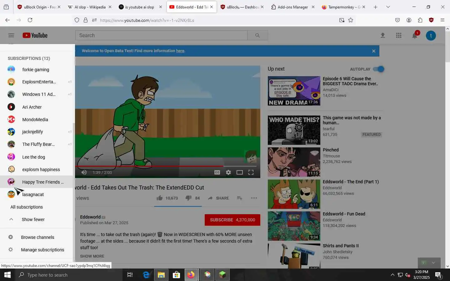Switch to theater mode
The image size is (450, 281).
pyautogui.click(x=240, y=172)
